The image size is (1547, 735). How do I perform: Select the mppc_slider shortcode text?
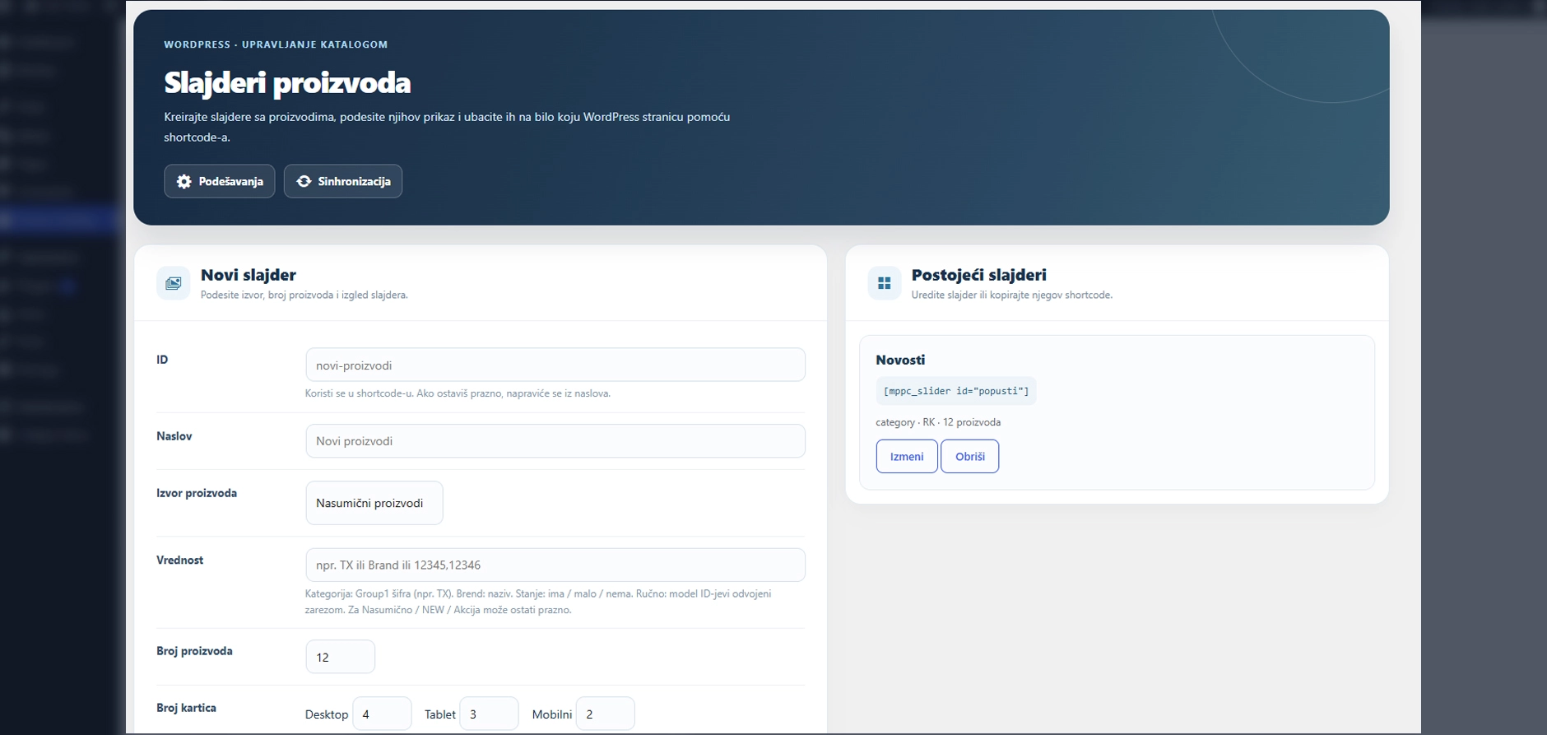[956, 391]
